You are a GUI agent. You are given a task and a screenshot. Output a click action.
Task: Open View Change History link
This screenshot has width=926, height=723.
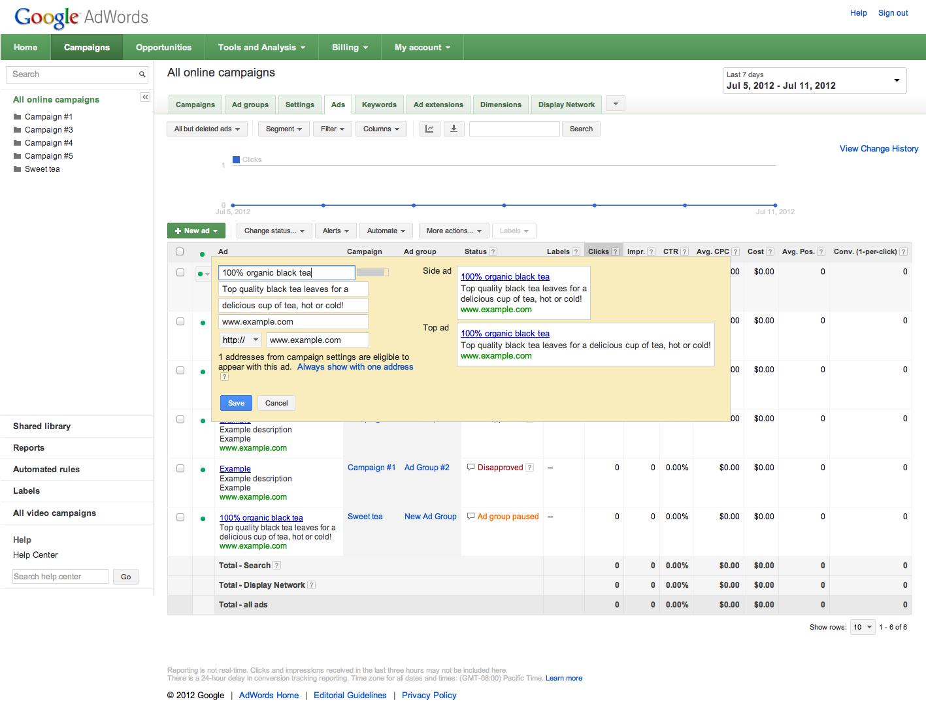pos(879,149)
